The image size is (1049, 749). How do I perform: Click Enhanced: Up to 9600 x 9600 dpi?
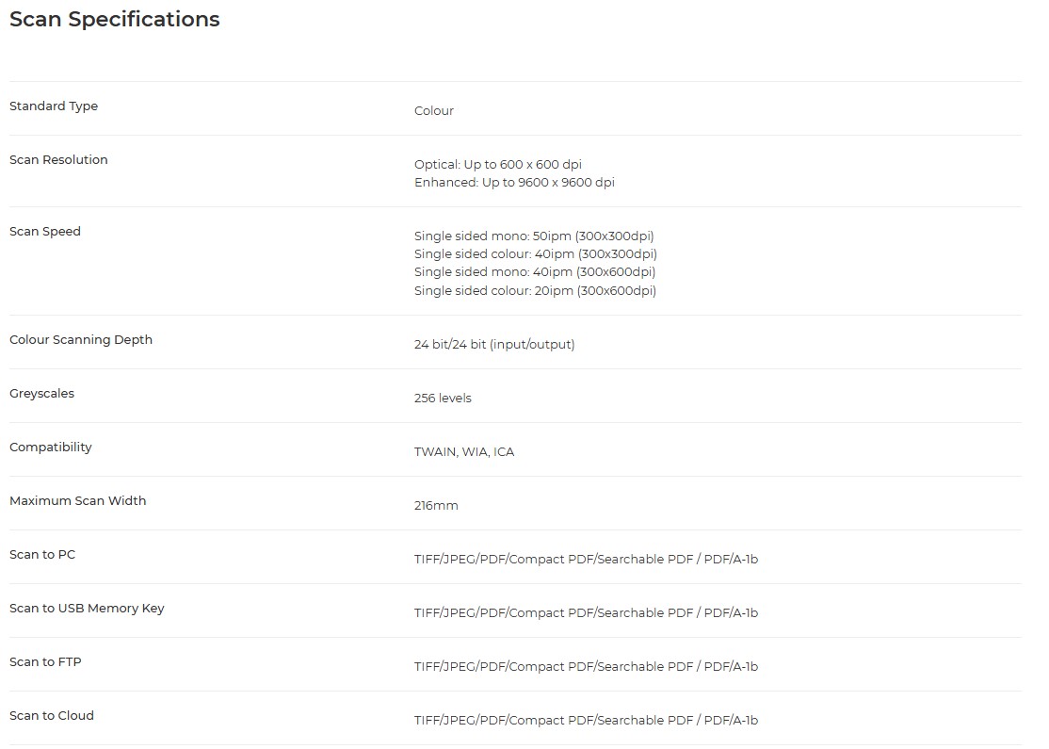pos(514,182)
